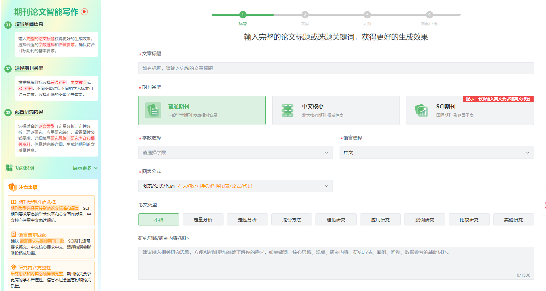Image resolution: width=546 pixels, height=291 pixels.
Task: Open the 语言选择 dropdown showing 中文
Action: (437, 153)
